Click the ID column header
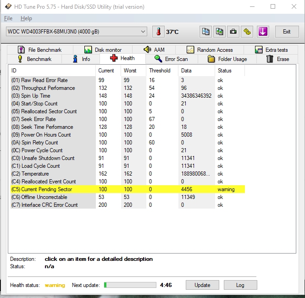 point(52,71)
